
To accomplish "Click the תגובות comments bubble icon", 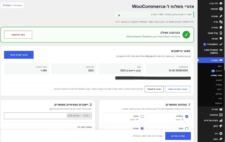I will 221,38.
